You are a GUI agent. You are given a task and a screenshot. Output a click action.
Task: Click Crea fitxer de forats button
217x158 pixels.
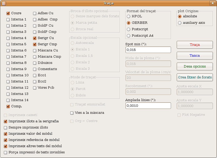click(x=195, y=77)
